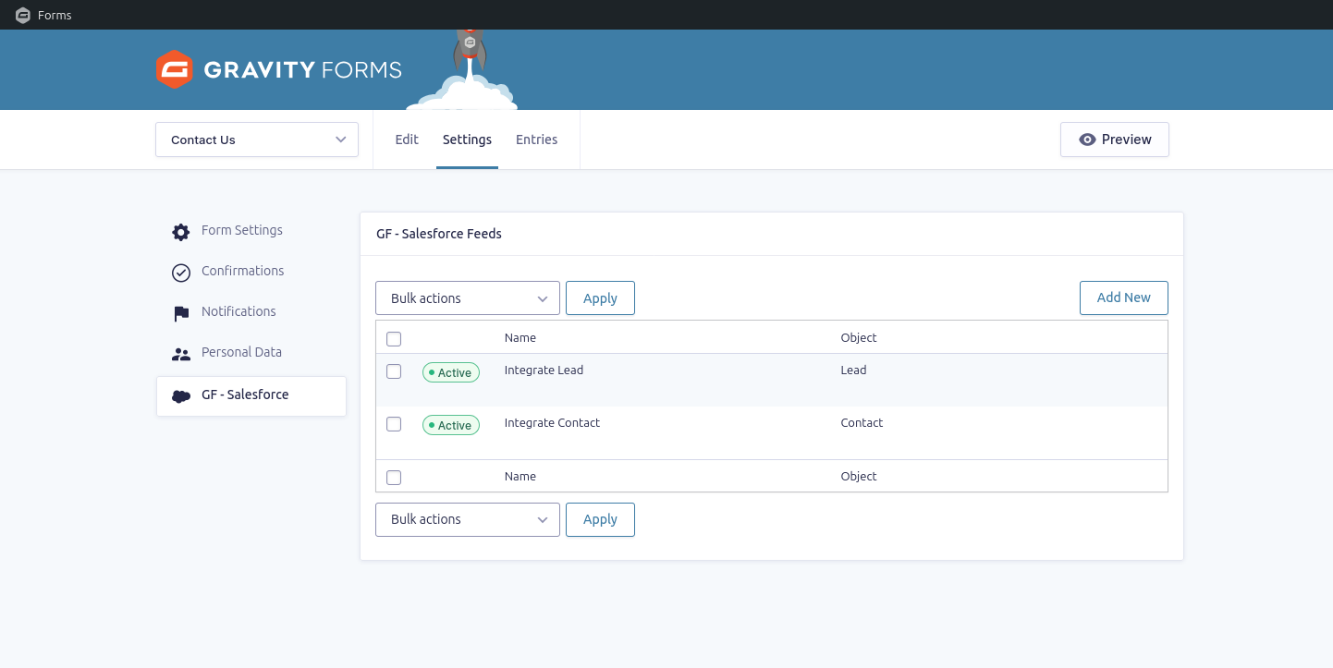Image resolution: width=1333 pixels, height=668 pixels.
Task: Click the GF - Salesforce cloud icon
Action: (180, 395)
